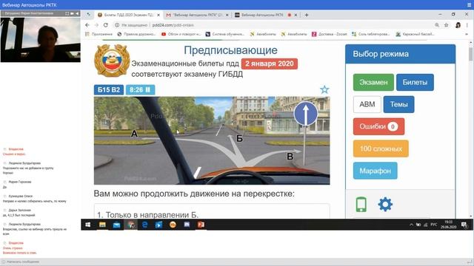Open the webinar hamburger menu top-right
Screen dimensions: 474x266
click(469, 5)
